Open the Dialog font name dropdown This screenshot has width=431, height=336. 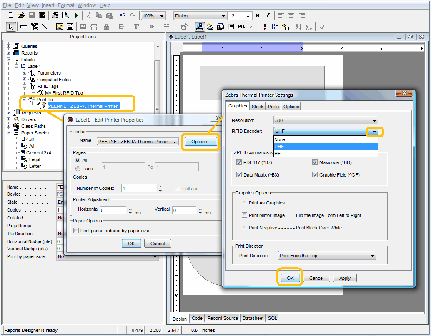200,16
